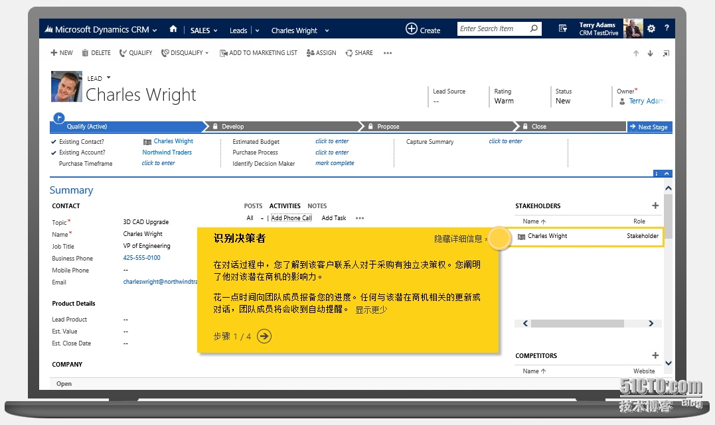Click to enter Capture Summary

tap(505, 141)
